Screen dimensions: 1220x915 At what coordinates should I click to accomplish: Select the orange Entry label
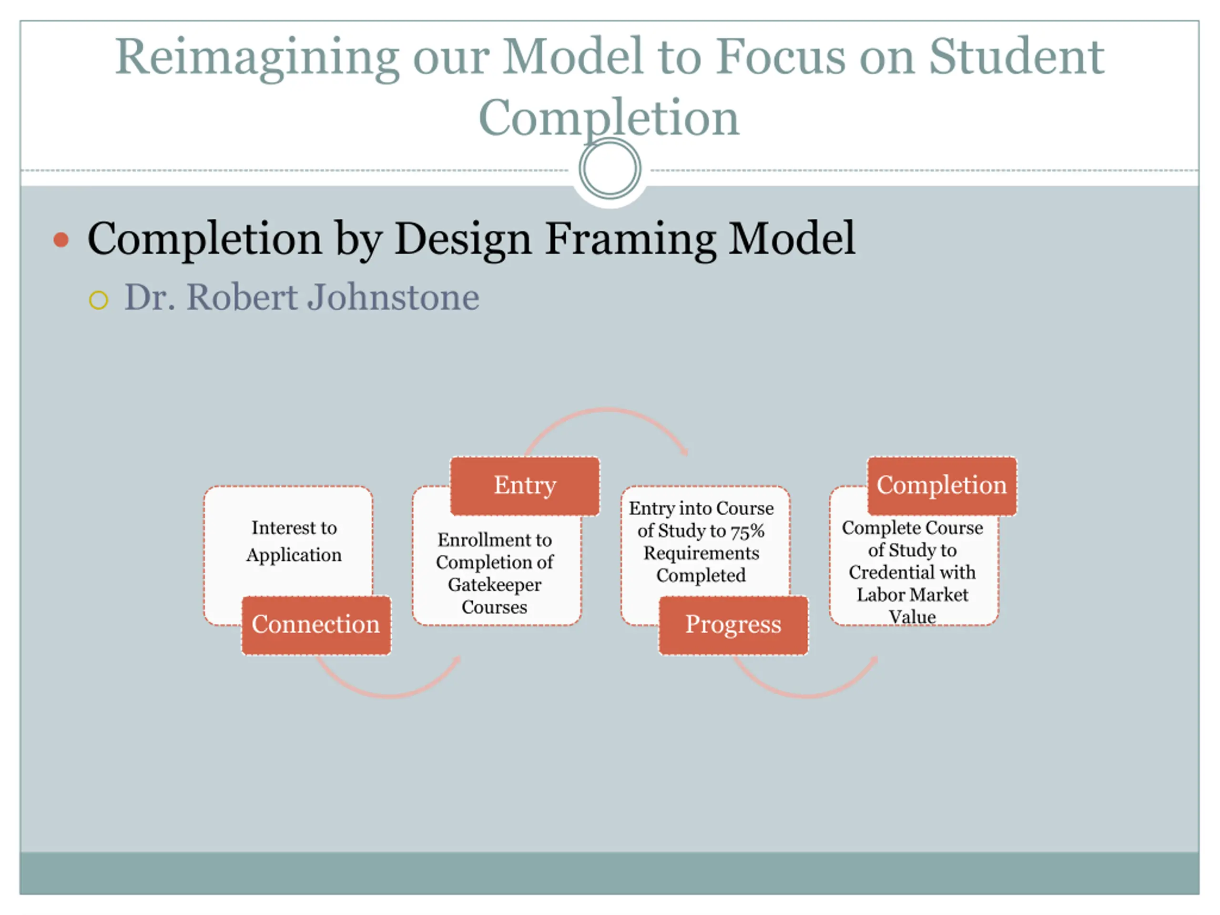(525, 485)
